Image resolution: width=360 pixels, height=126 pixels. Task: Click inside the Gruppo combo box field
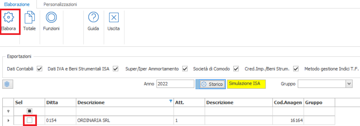click(x=322, y=84)
